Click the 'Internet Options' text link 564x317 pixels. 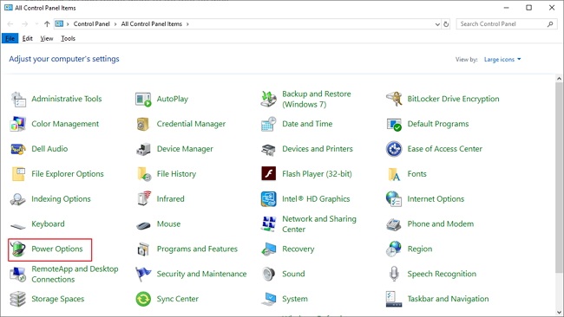(x=436, y=199)
